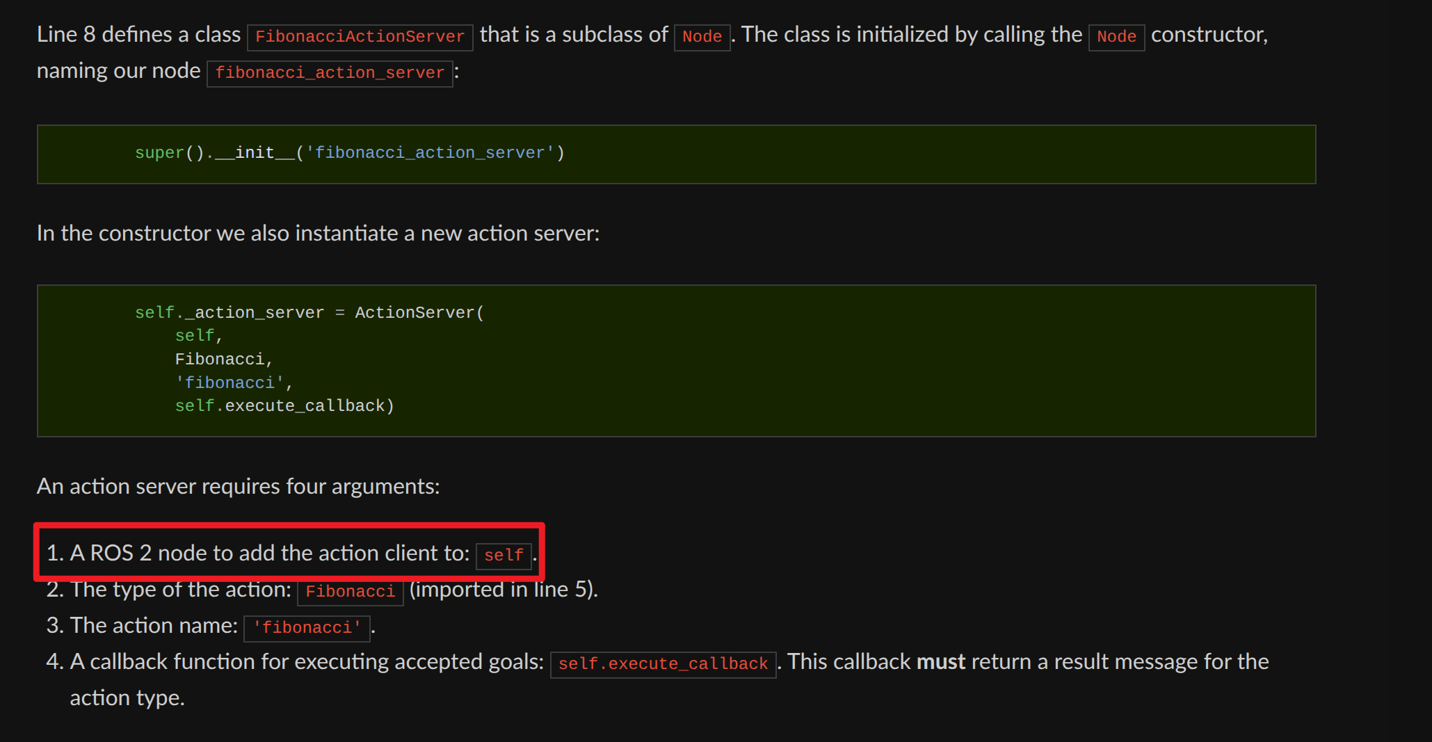This screenshot has height=742, width=1432.
Task: Click self._action_server in the second code block
Action: coord(229,313)
